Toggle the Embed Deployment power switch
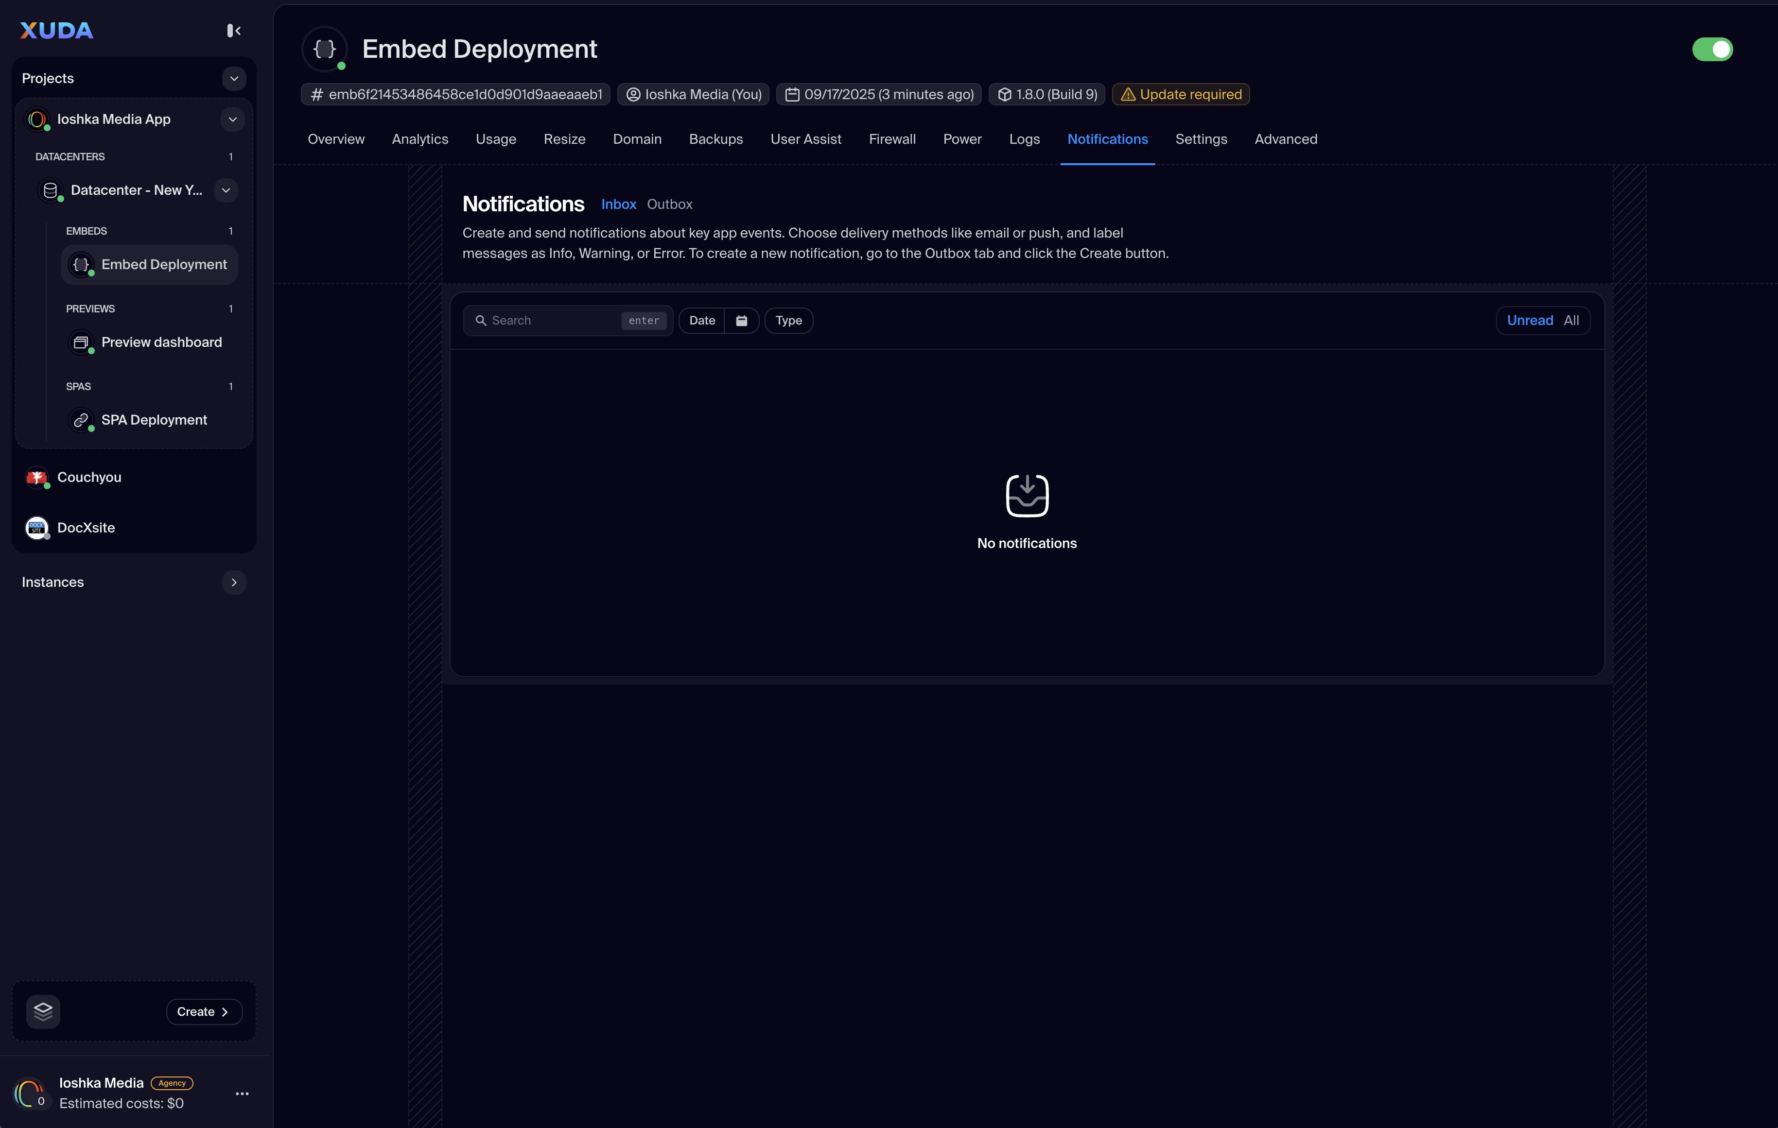 1711,50
